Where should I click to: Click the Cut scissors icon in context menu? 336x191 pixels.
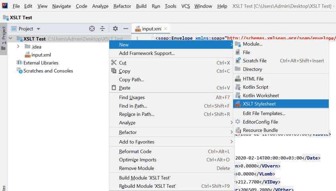114,63
